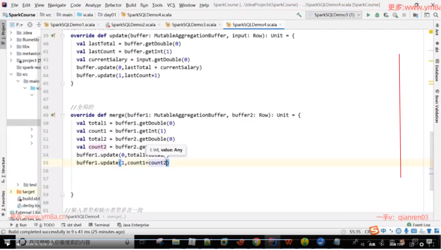This screenshot has width=441, height=250.
Task: Click the Build project hammer icon
Action: [x=299, y=15]
